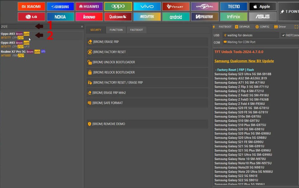Screen dimensions: 299x188
Task: Choose the Tecno brand button
Action: click(234, 6)
